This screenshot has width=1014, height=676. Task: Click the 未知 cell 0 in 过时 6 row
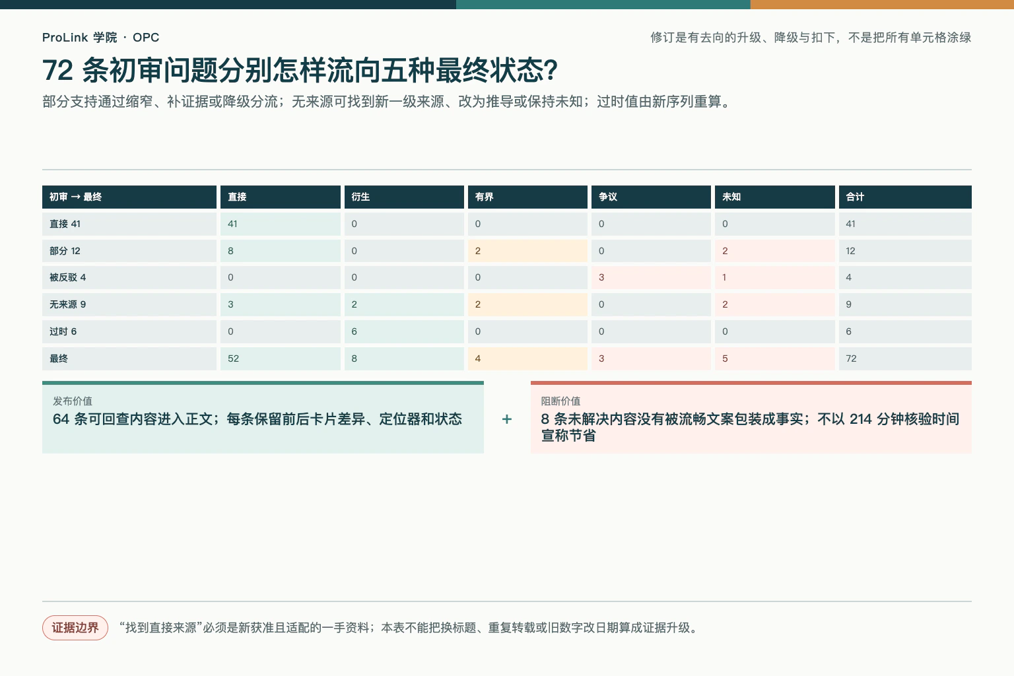(775, 331)
